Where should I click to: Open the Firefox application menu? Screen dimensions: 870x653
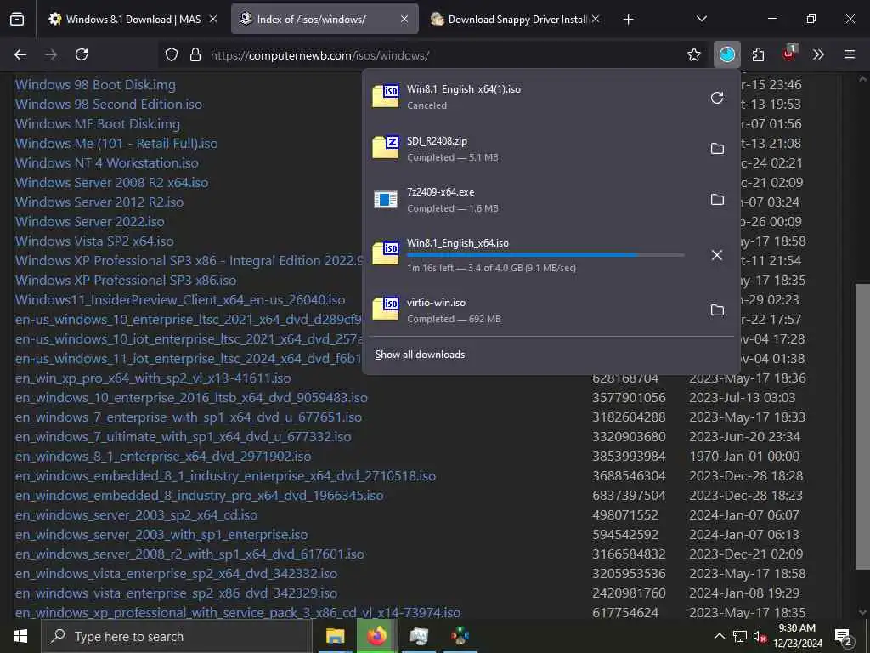tap(849, 54)
